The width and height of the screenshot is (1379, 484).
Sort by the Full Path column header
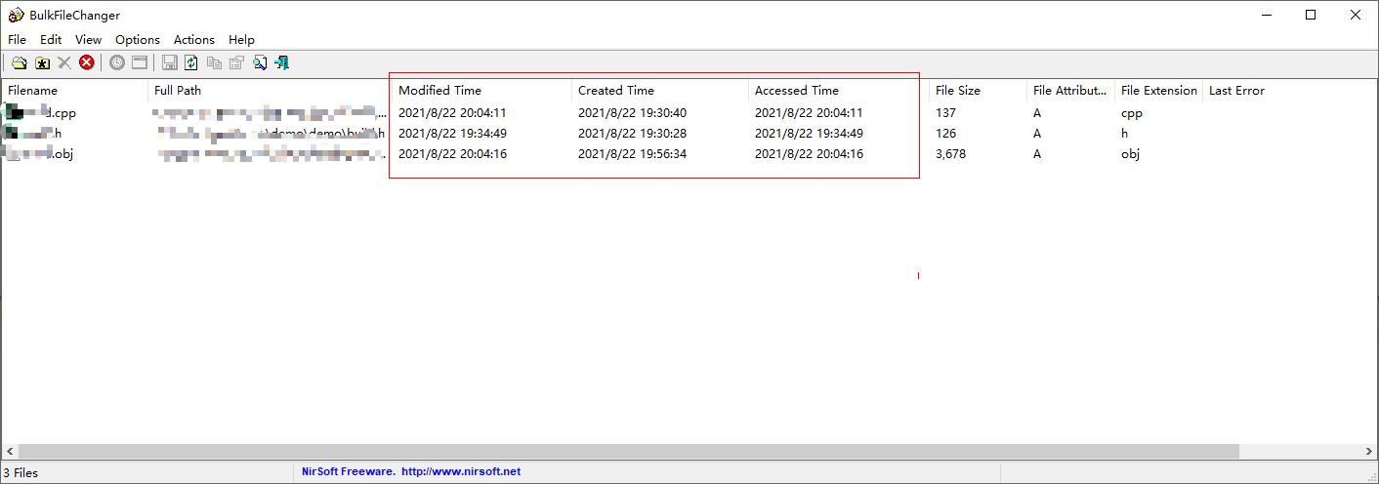(x=270, y=91)
